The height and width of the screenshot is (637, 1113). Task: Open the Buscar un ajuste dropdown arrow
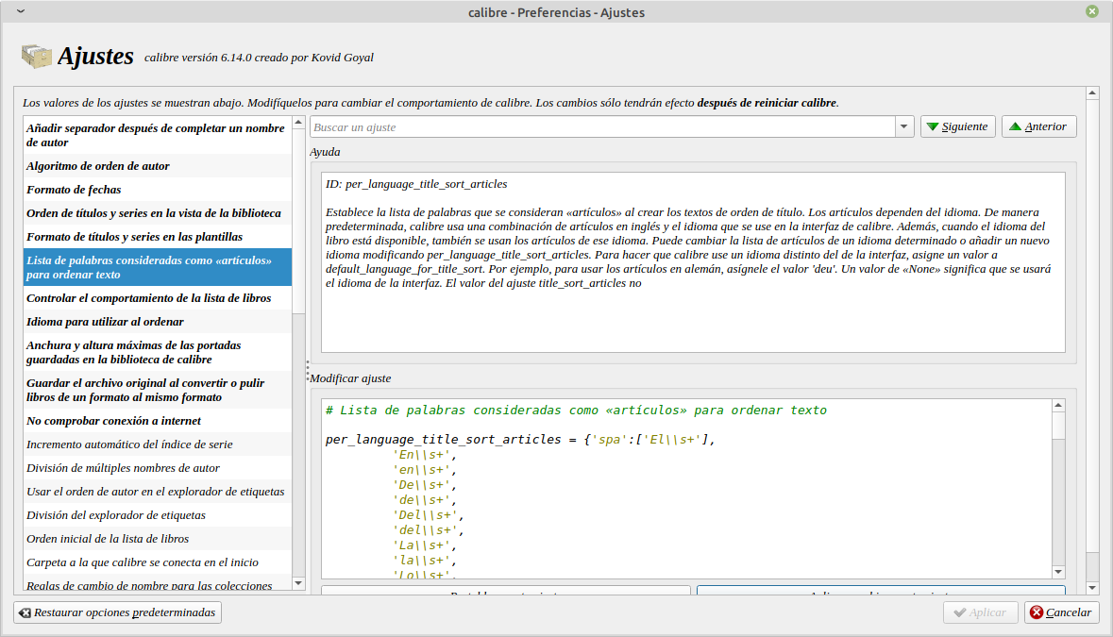click(903, 126)
